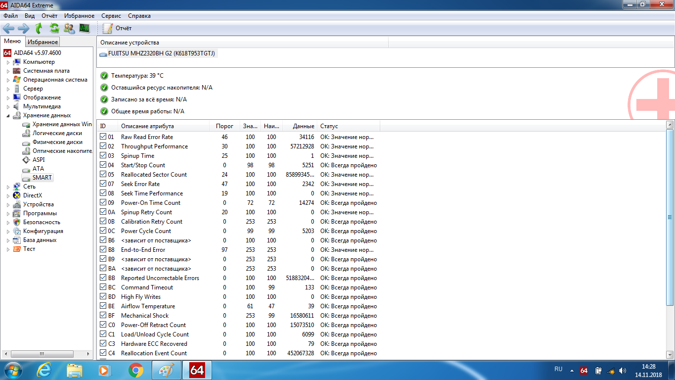Toggle the Spinup Time checkbox
Viewport: 675px width, 380px height.
[x=103, y=155]
